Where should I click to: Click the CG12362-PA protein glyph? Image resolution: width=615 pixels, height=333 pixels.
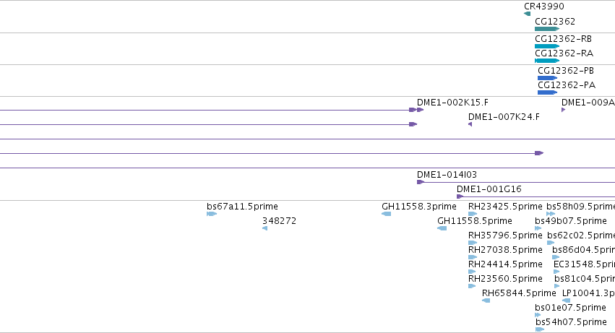point(548,92)
